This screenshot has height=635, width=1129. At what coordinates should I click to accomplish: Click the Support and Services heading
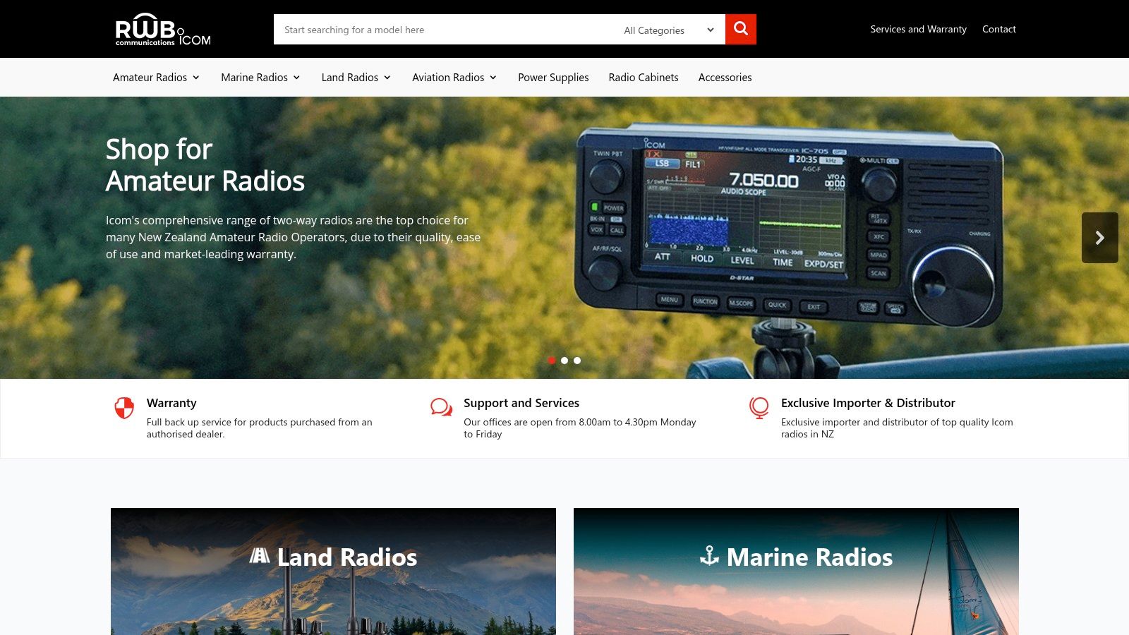click(x=521, y=403)
